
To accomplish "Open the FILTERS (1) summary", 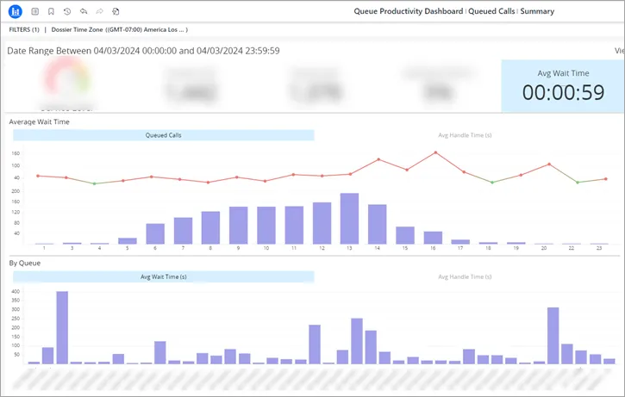I will pos(24,29).
